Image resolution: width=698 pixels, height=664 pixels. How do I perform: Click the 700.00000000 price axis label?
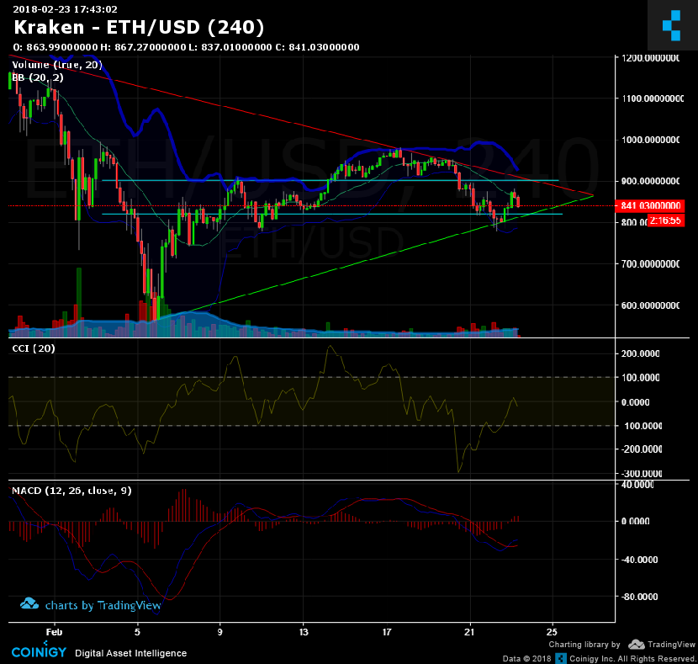coord(650,264)
